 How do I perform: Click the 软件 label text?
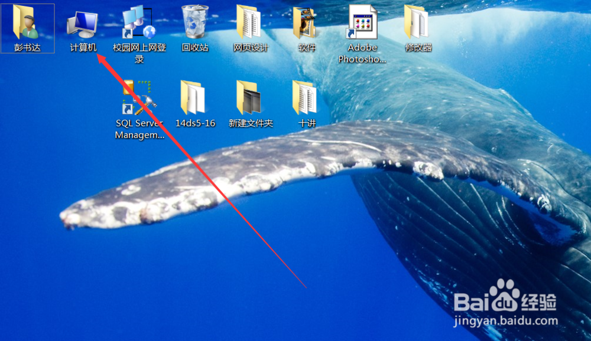pyautogui.click(x=306, y=47)
